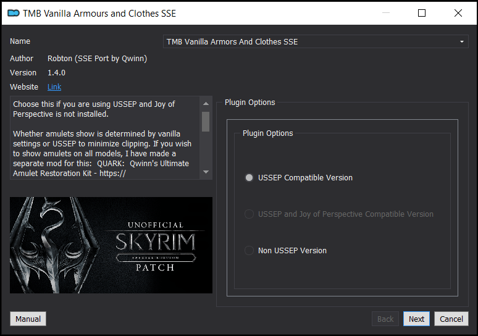Open the Name dropdown list
Screen dimensions: 478x336
(316, 41)
